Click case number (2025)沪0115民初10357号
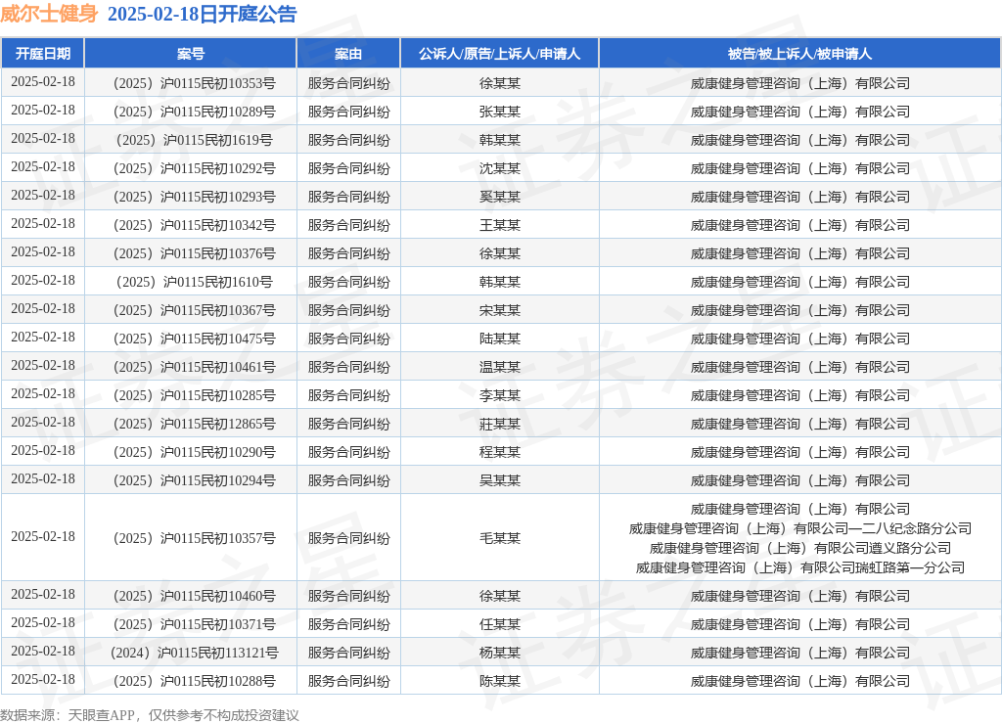 [195, 538]
